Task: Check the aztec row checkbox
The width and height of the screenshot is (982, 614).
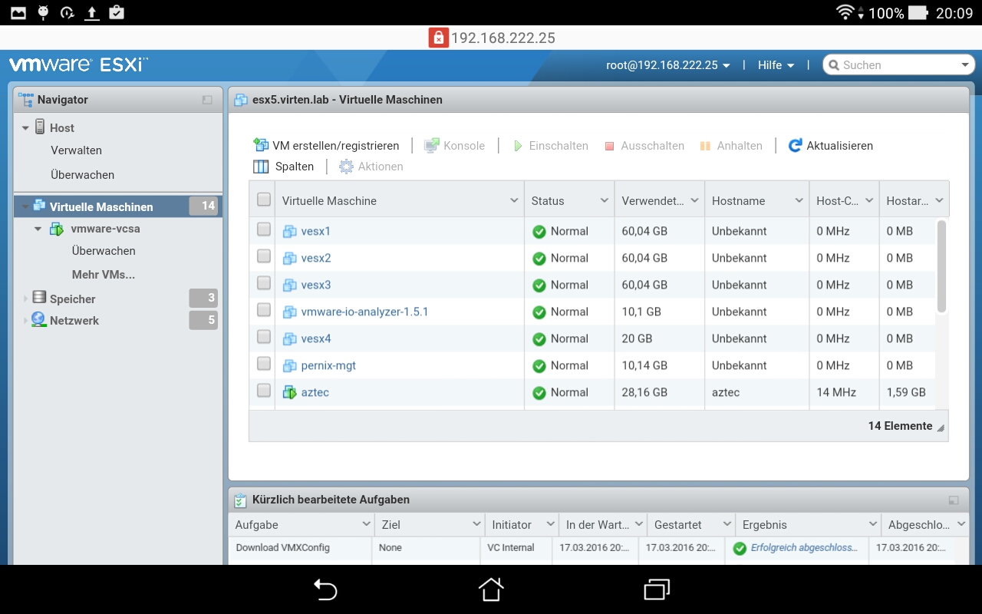Action: coord(264,391)
